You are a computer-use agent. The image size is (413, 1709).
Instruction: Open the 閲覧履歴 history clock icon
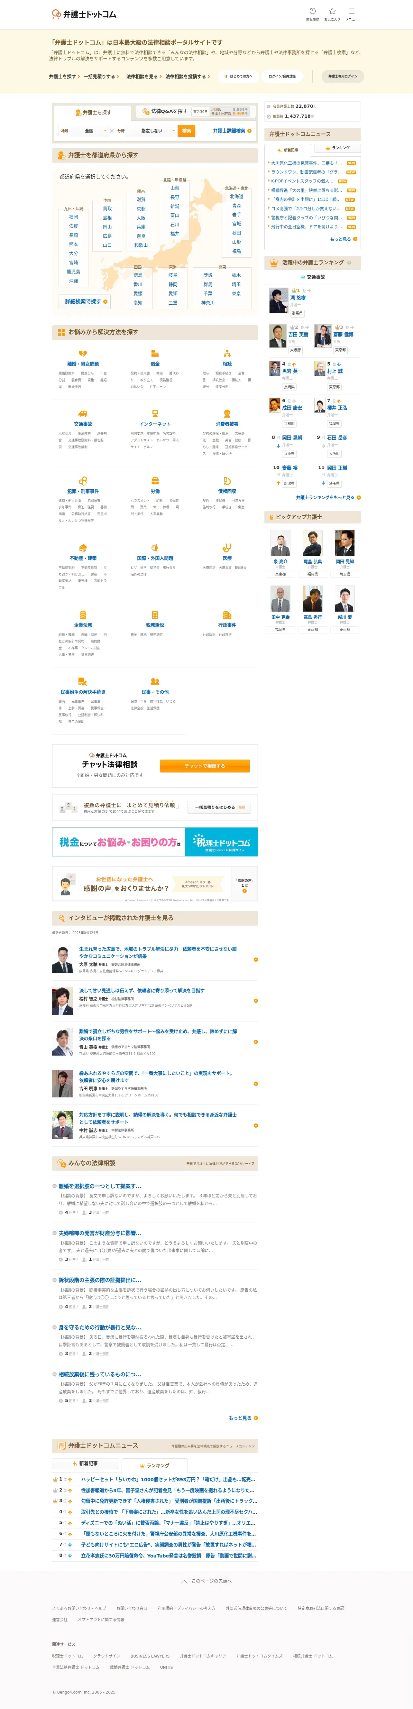point(312,11)
